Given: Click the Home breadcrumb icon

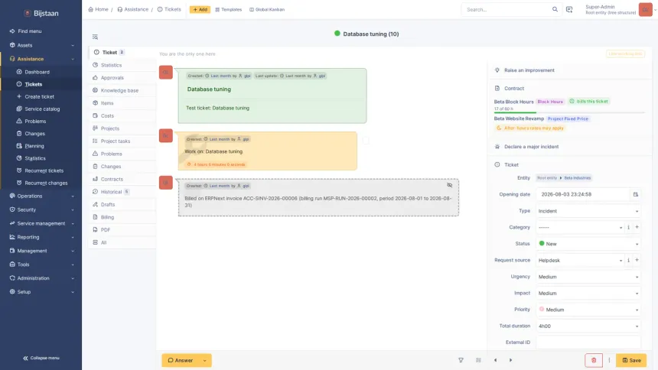Looking at the screenshot, I should (x=90, y=9).
